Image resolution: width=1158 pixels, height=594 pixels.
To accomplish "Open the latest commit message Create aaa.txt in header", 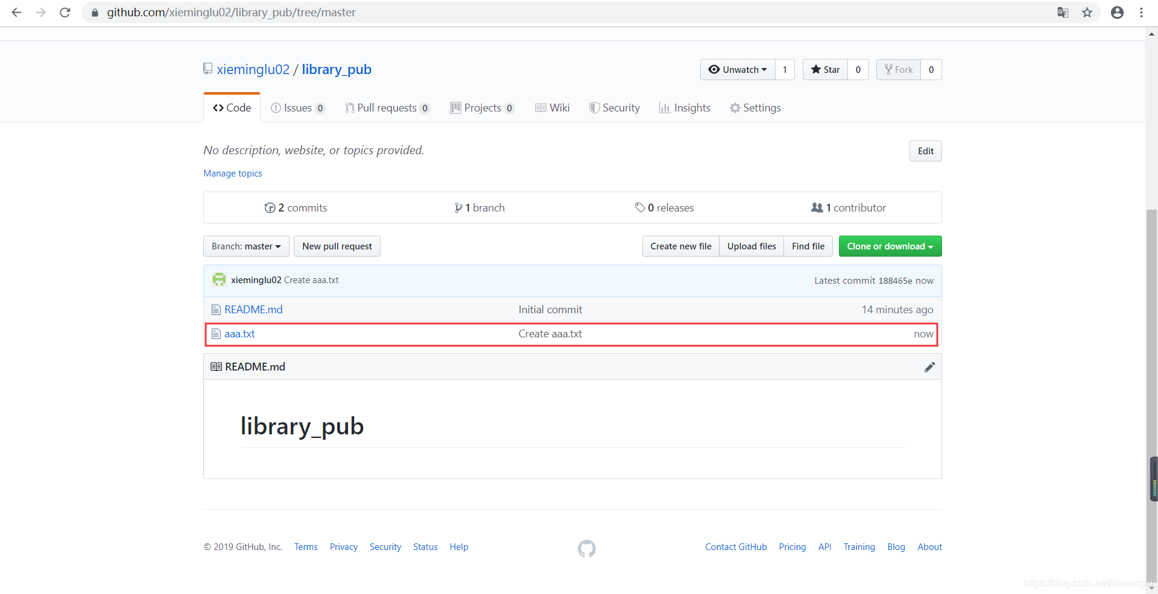I will click(x=311, y=280).
